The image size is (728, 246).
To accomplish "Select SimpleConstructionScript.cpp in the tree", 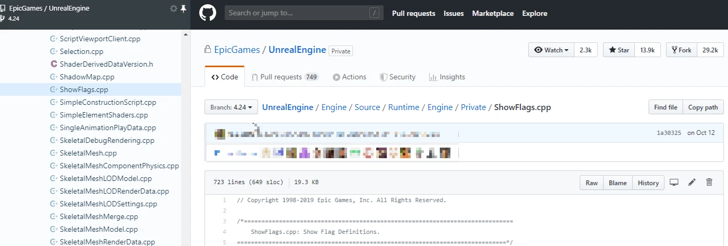I will [108, 102].
